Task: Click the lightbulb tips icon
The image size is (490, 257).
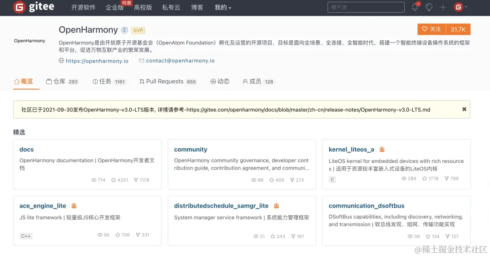Action: (x=429, y=7)
